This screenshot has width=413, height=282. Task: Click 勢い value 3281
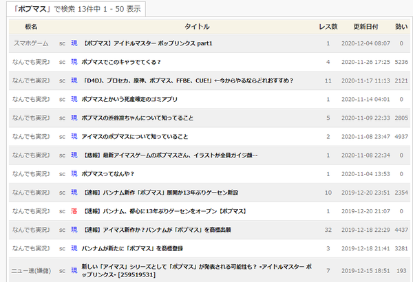[x=401, y=248]
